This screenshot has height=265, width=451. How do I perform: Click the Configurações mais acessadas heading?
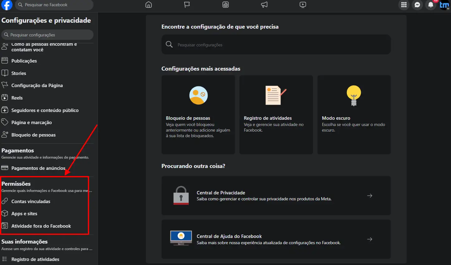201,69
